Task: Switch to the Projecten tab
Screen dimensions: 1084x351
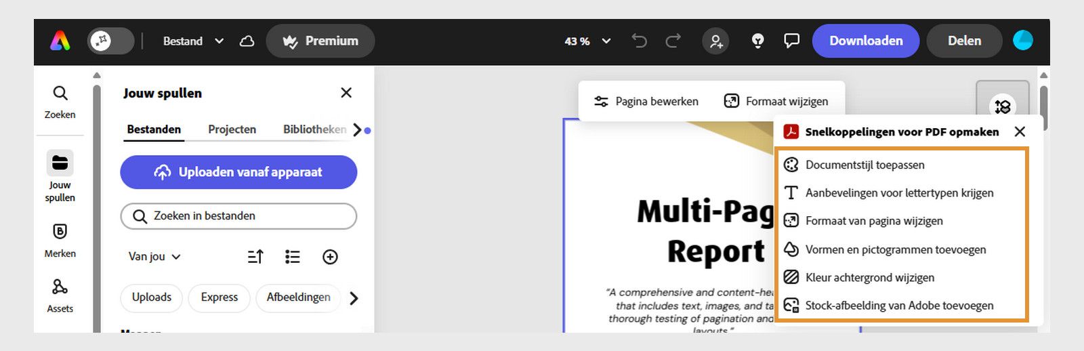Action: (x=232, y=129)
